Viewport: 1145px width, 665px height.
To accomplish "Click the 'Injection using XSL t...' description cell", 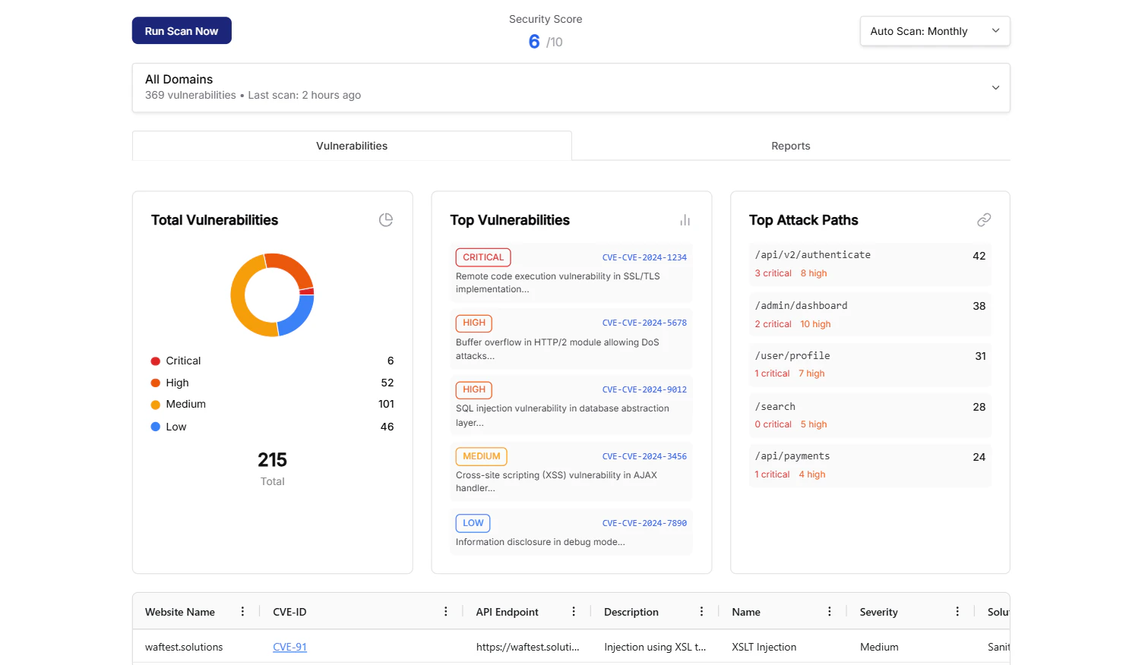I will (655, 648).
